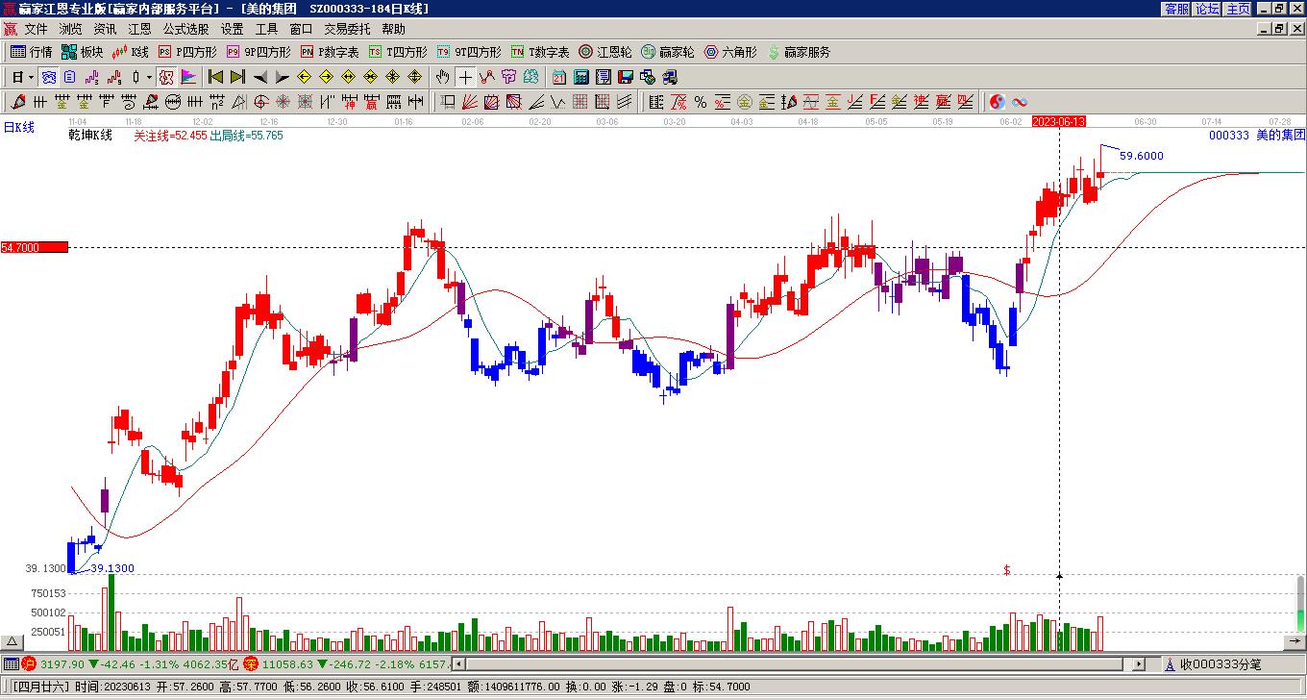1307x700 pixels.
Task: Jump to first bar with skip-back icon
Action: (x=215, y=77)
